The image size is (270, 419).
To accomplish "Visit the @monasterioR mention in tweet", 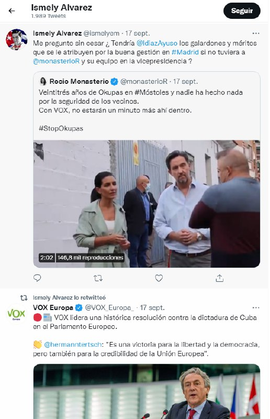I will pyautogui.click(x=57, y=61).
